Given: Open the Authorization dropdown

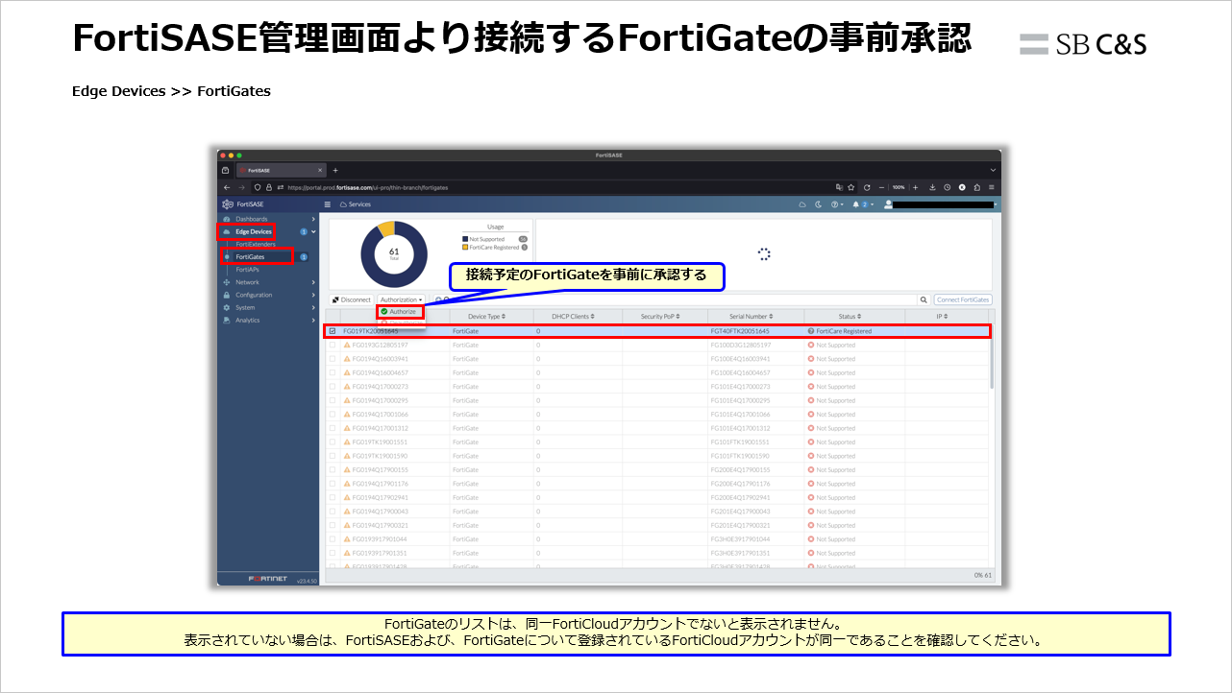Looking at the screenshot, I should (402, 299).
